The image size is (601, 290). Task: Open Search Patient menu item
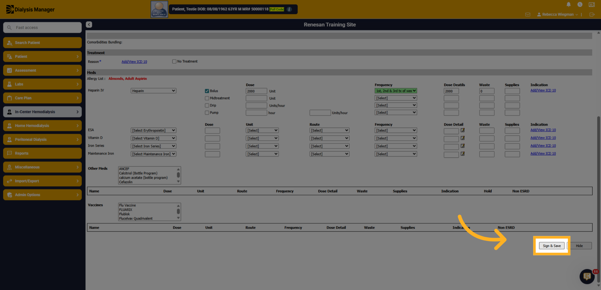(42, 43)
